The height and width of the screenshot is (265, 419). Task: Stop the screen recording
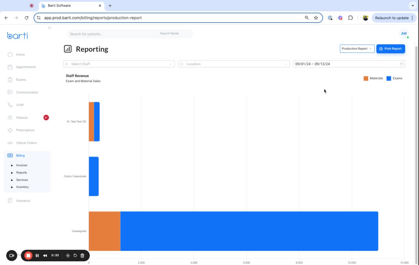(28, 255)
